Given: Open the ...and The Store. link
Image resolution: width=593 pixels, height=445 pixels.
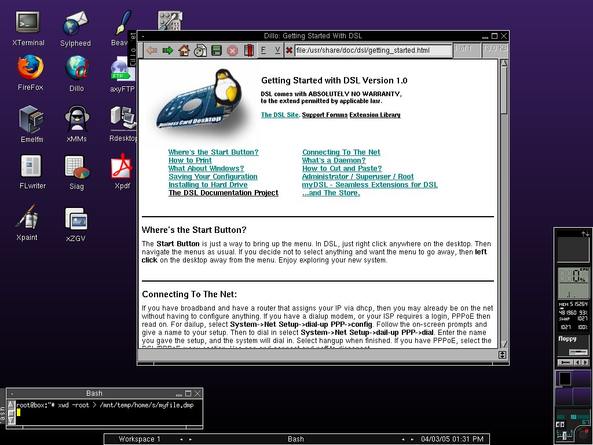Looking at the screenshot, I should tap(331, 193).
